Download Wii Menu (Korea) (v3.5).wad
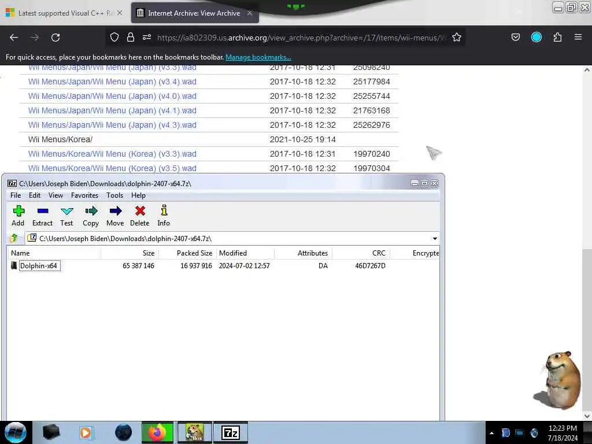Screen dimensions: 592x444 (x=112, y=168)
